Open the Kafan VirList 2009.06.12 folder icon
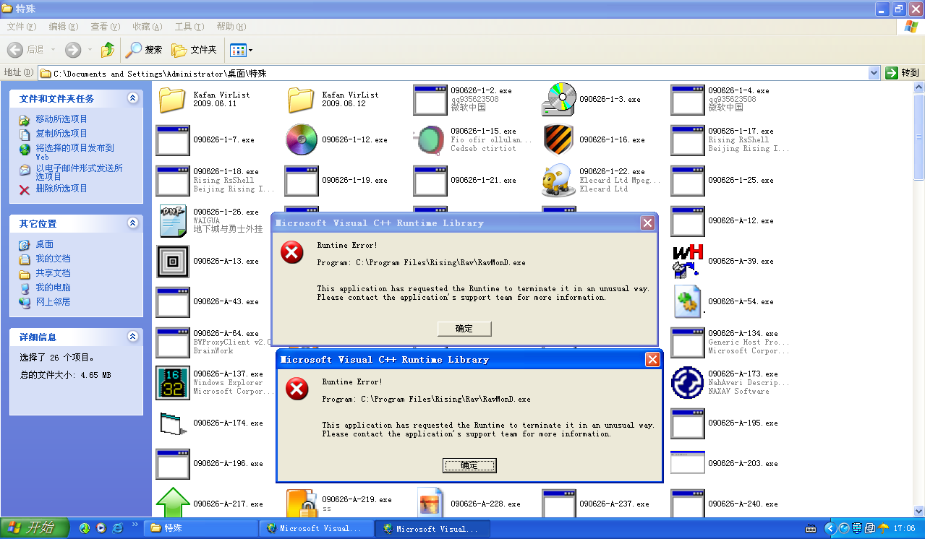925x539 pixels. click(x=302, y=100)
